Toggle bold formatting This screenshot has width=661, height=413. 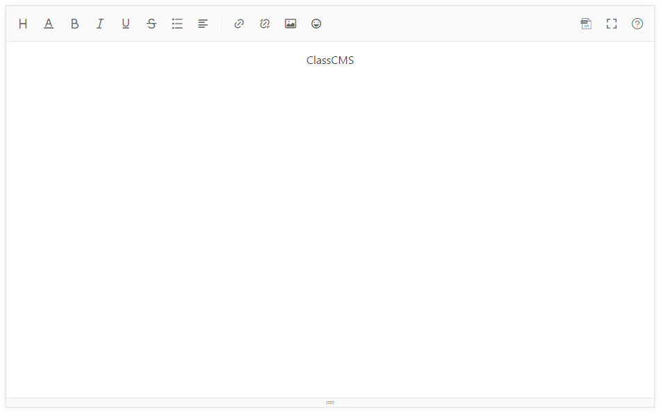click(x=74, y=24)
